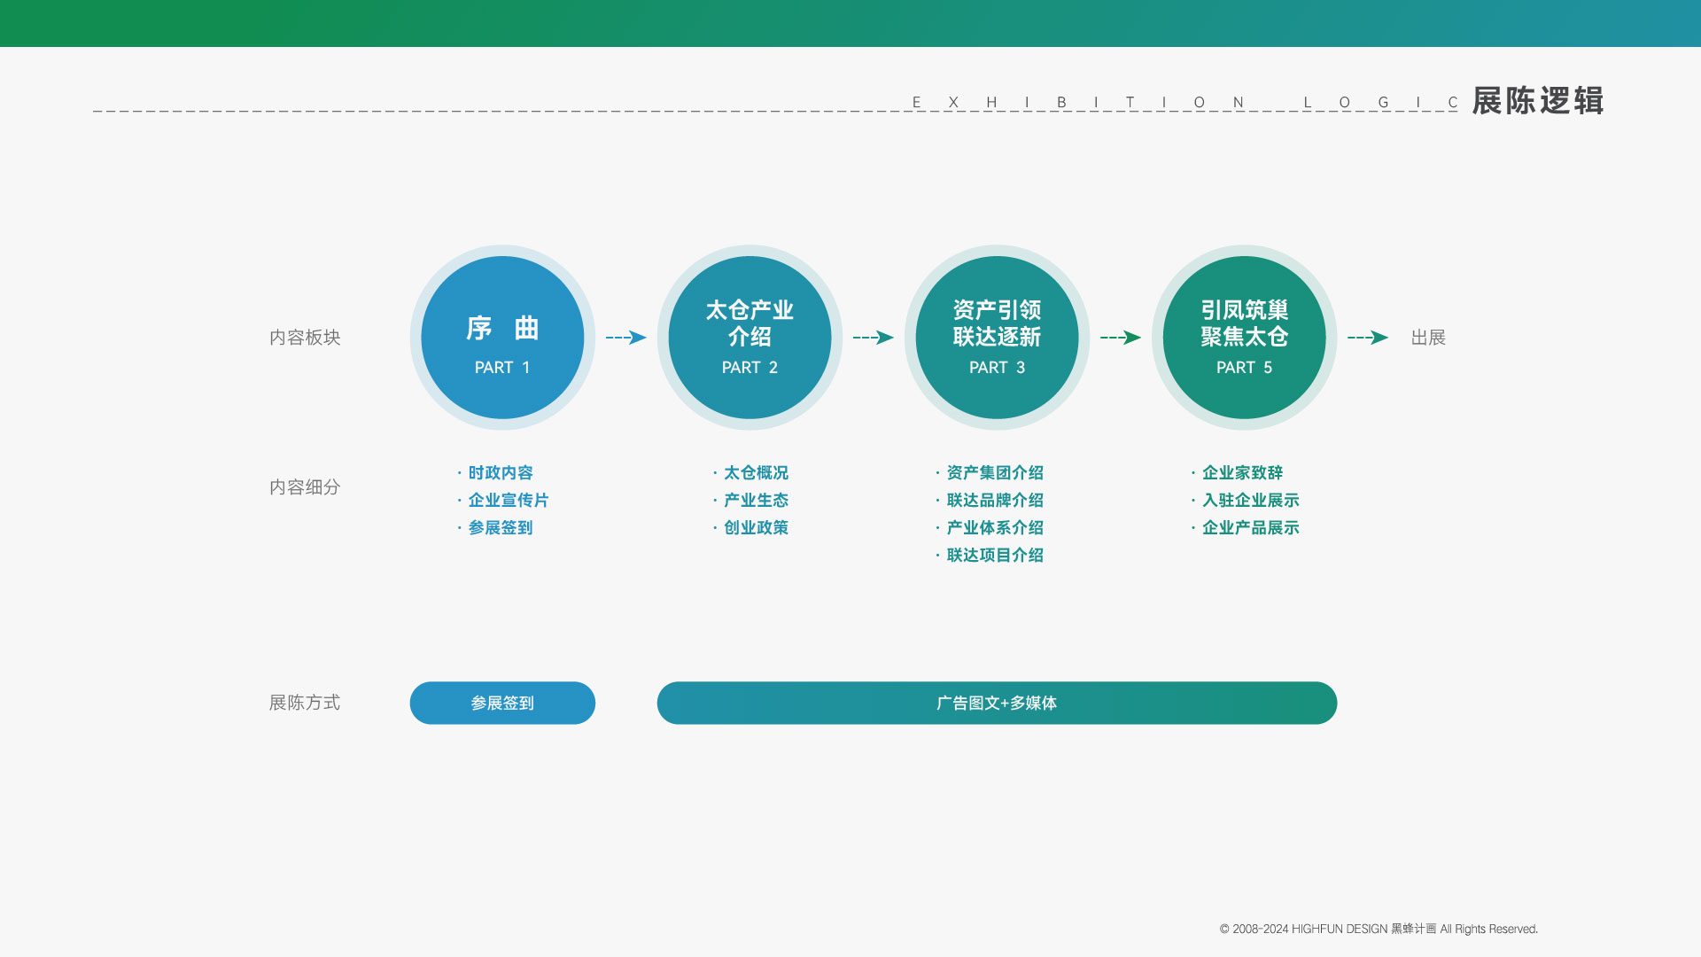The width and height of the screenshot is (1701, 957).
Task: Collapse the 展陈方式 row label
Action: [x=306, y=703]
